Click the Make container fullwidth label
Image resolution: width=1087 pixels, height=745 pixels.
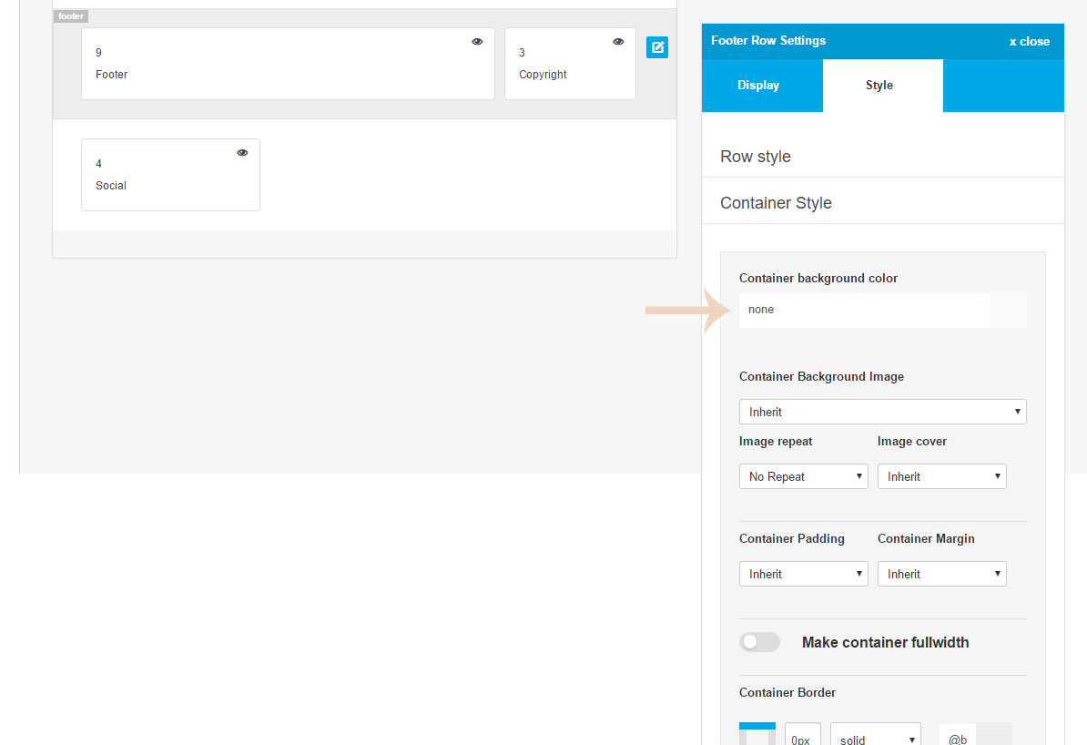pos(885,642)
